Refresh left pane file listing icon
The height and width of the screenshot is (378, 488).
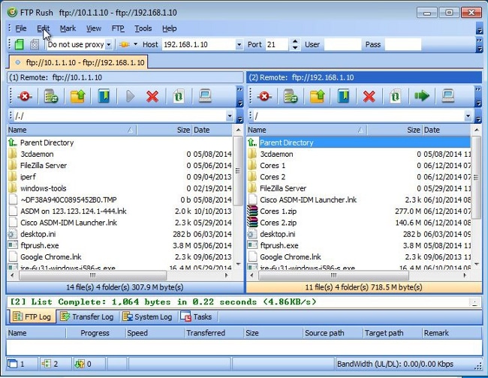(179, 96)
